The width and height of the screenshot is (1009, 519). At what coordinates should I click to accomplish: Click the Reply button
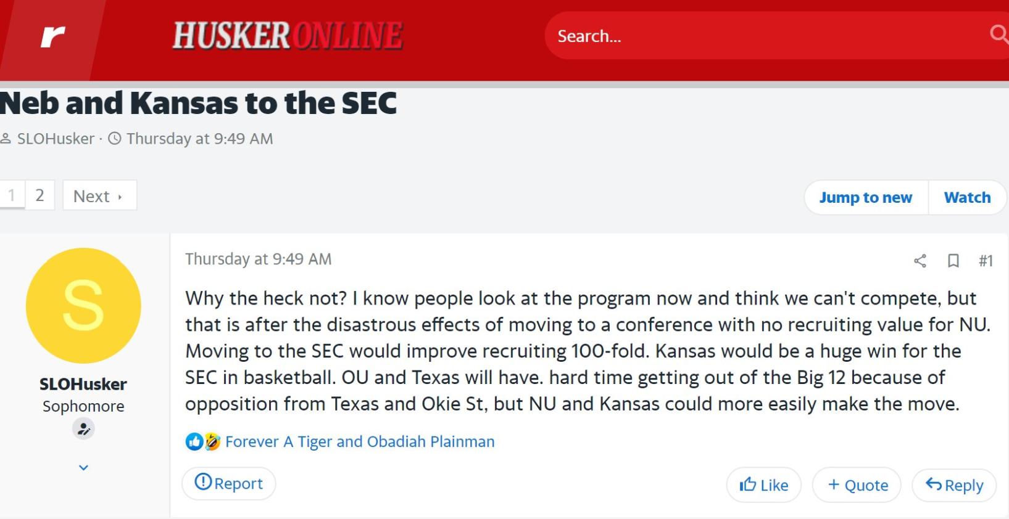coord(954,485)
